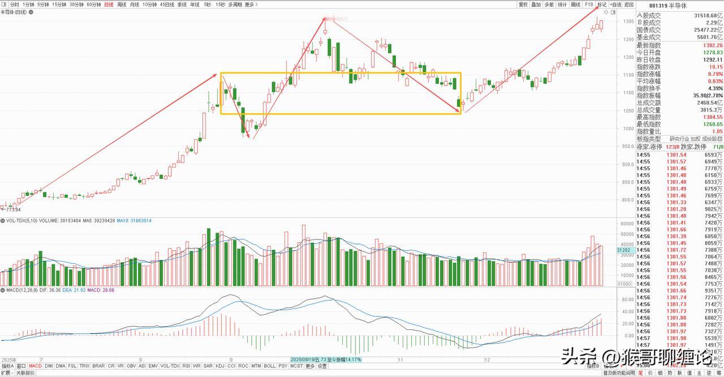Select the VR indicator tab
Screen dimensions: 724x377
tap(120, 366)
